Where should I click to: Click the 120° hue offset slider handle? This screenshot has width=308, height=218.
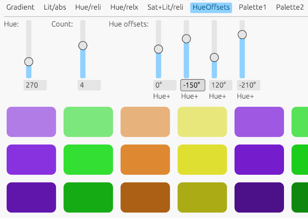[214, 58]
